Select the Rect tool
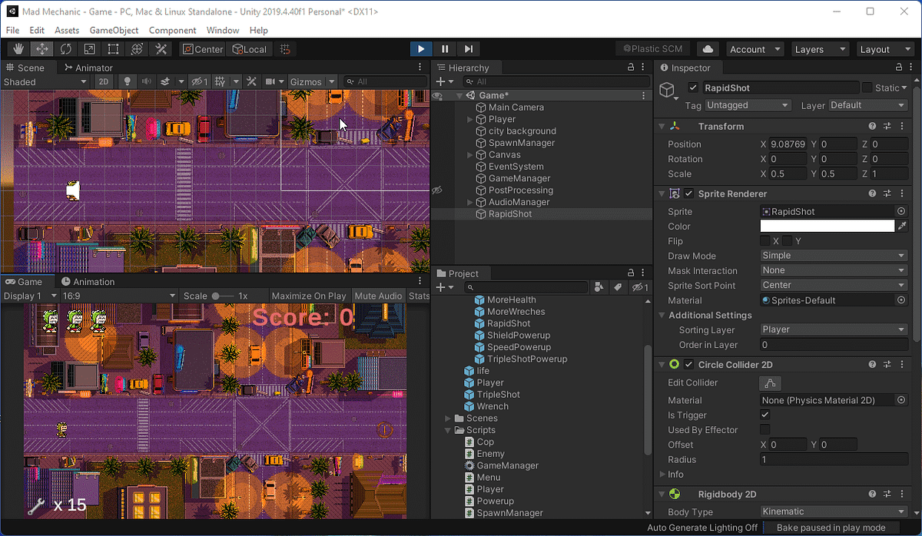This screenshot has width=922, height=536. pos(113,48)
